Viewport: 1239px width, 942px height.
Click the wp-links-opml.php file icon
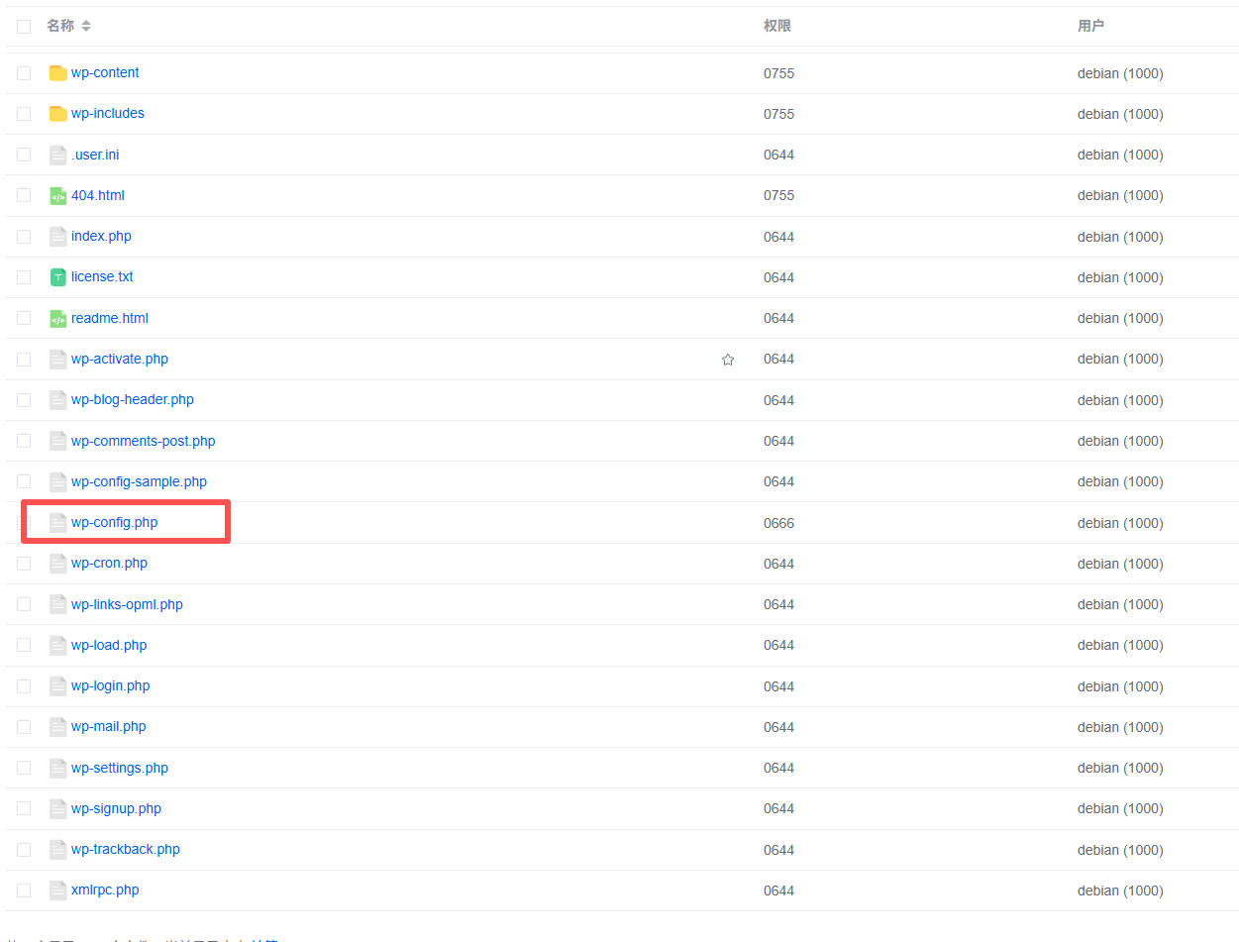[x=58, y=604]
